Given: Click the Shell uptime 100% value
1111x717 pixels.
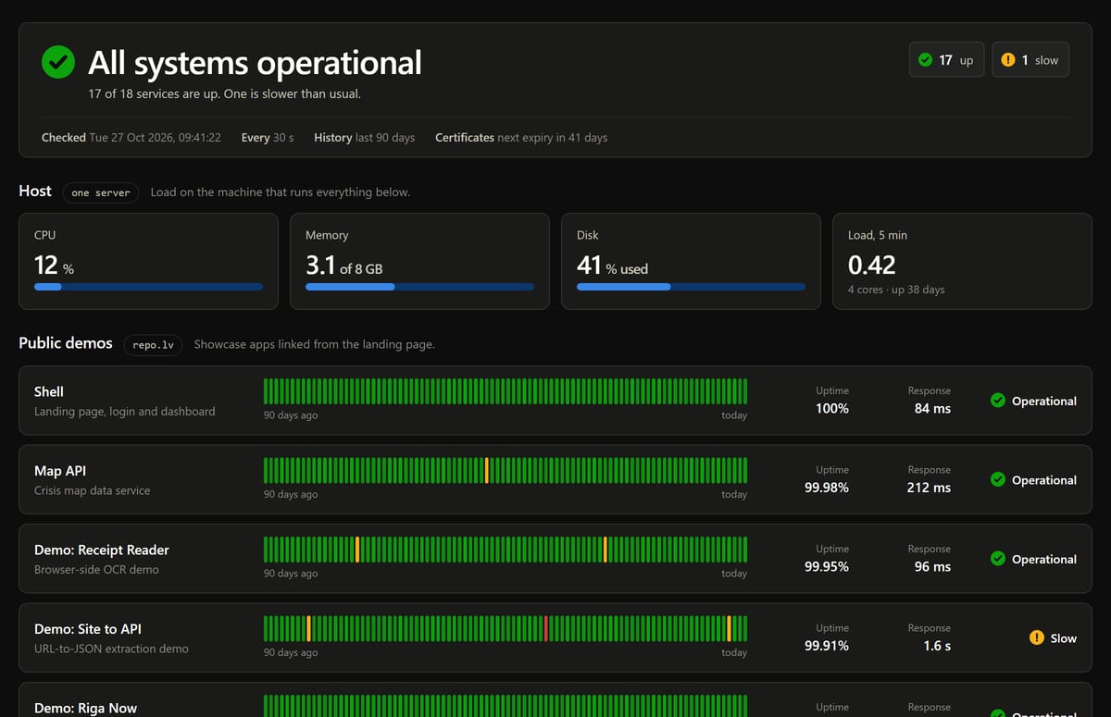Looking at the screenshot, I should [832, 408].
